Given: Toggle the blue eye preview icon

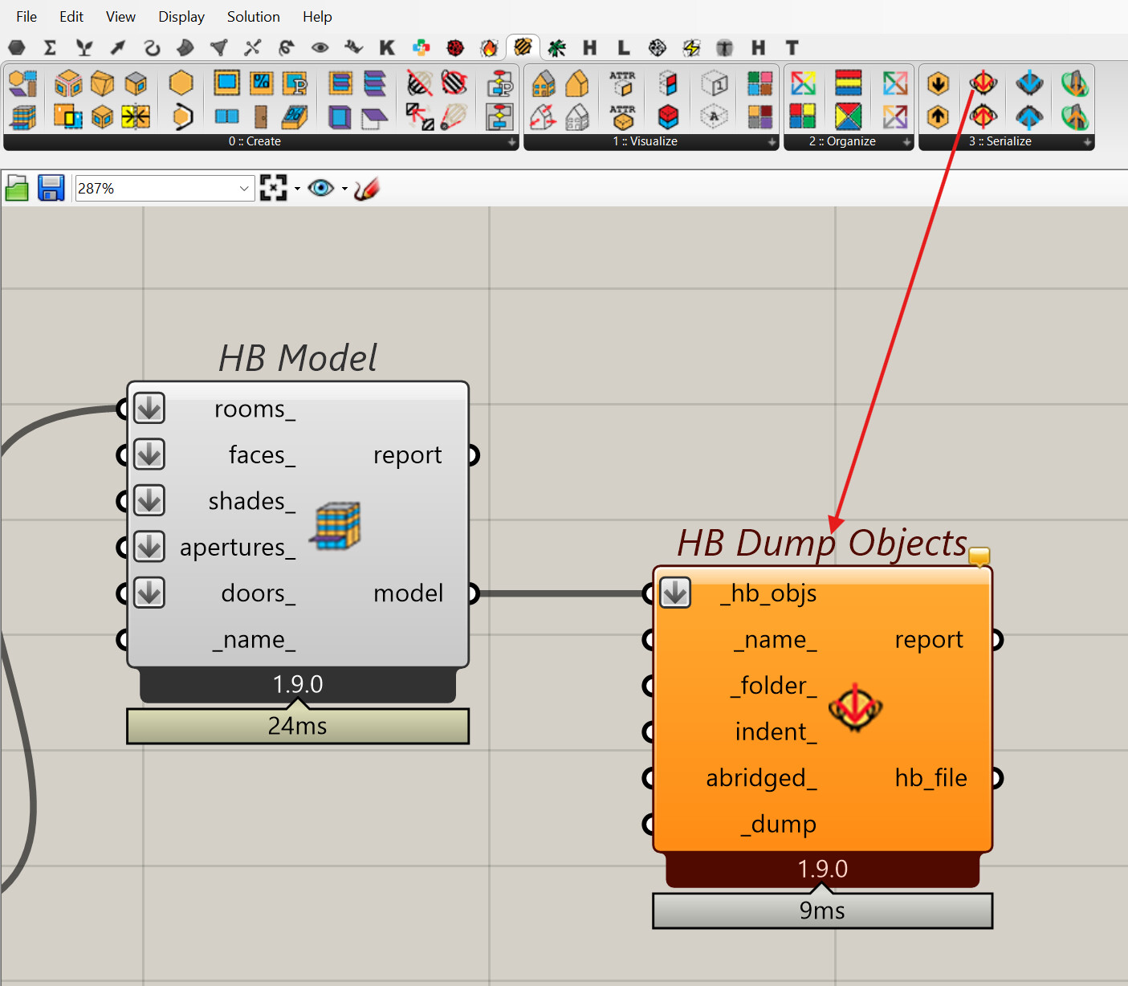Looking at the screenshot, I should click(x=320, y=189).
